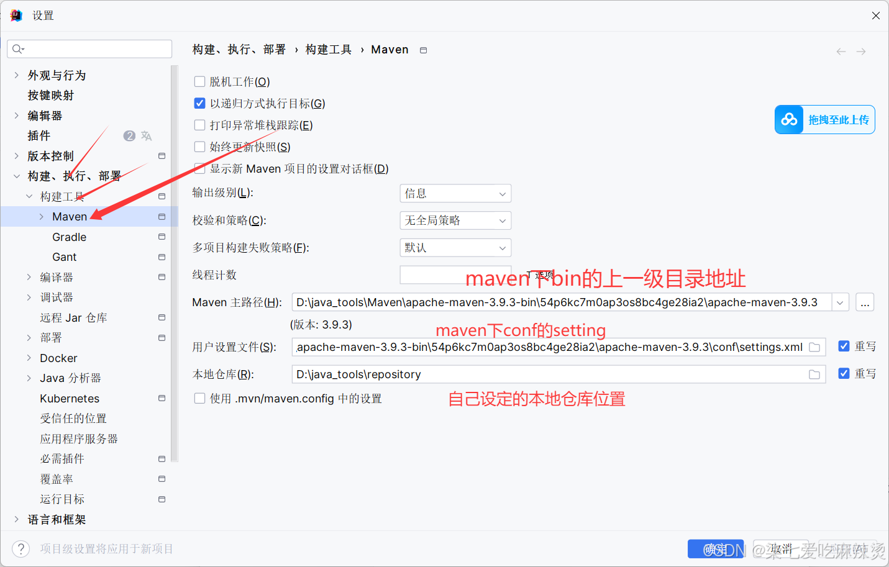Click folder icon in 本地仓库 field
This screenshot has width=889, height=567.
pos(814,374)
